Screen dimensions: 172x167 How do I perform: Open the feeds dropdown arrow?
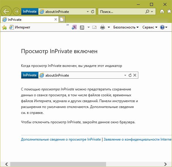[88, 27]
